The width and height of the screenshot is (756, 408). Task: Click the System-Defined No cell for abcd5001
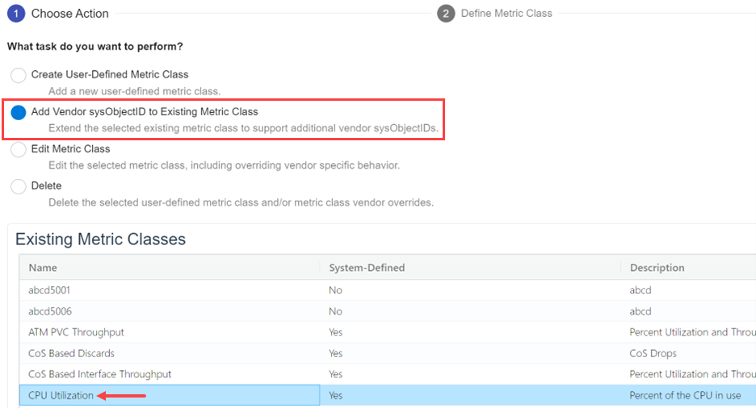[x=335, y=290]
